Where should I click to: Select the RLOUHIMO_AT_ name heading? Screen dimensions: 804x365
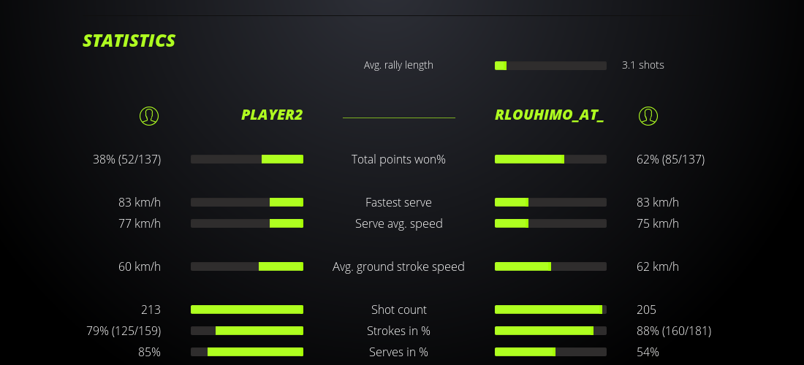pos(549,115)
